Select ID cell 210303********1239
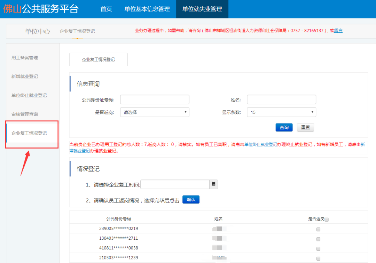 [x=118, y=258]
